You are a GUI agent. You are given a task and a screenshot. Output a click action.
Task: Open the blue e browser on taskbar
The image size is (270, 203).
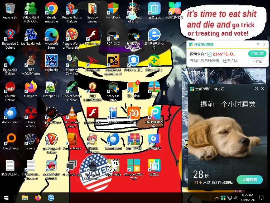51,198
